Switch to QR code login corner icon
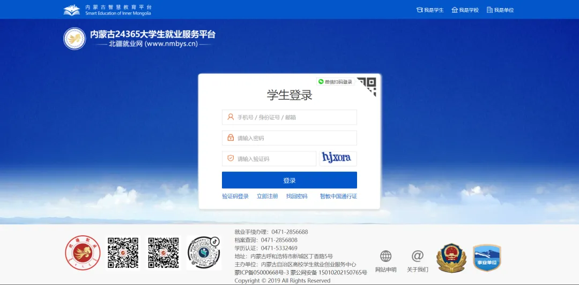This screenshot has height=285, width=579. pos(369,85)
